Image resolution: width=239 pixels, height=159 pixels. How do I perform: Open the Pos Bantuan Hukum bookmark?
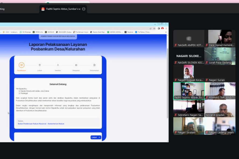(81, 32)
